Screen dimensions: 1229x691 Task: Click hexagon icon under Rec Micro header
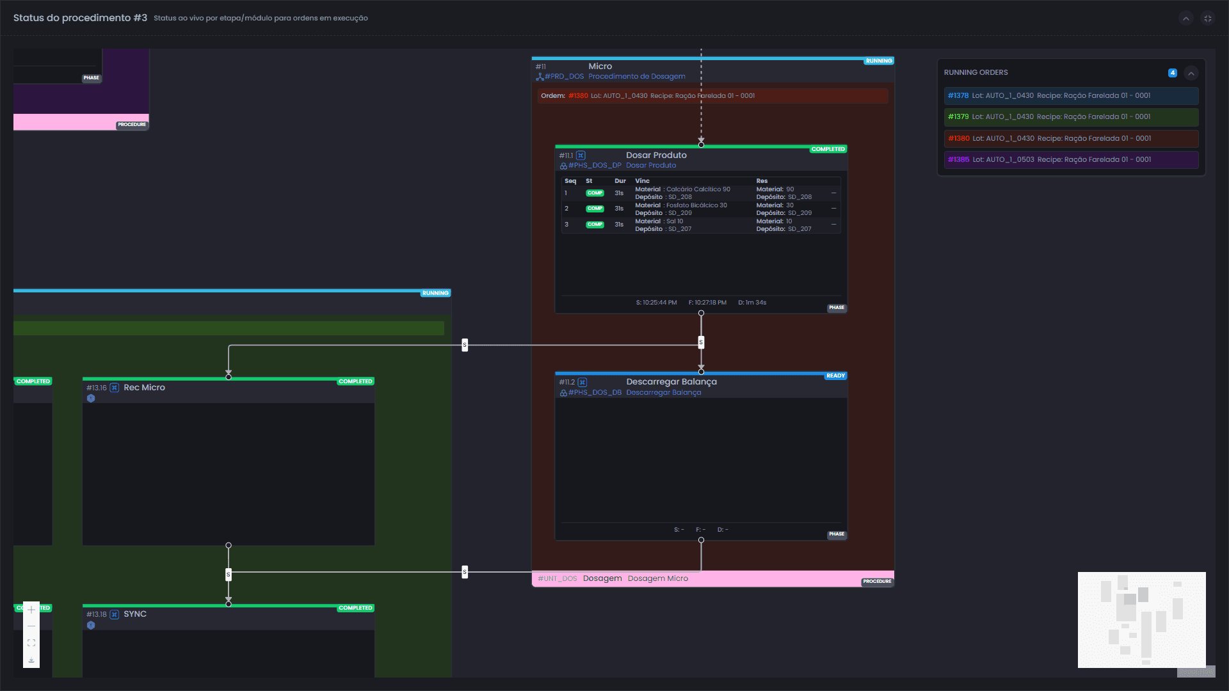pyautogui.click(x=91, y=399)
